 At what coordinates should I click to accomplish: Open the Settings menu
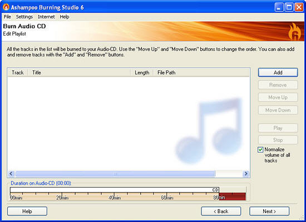click(x=24, y=17)
